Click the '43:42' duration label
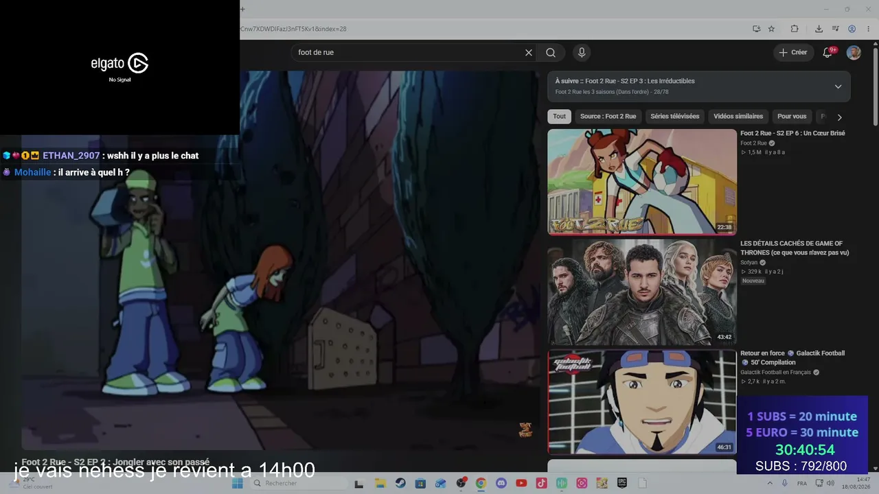The width and height of the screenshot is (879, 494). coord(724,337)
